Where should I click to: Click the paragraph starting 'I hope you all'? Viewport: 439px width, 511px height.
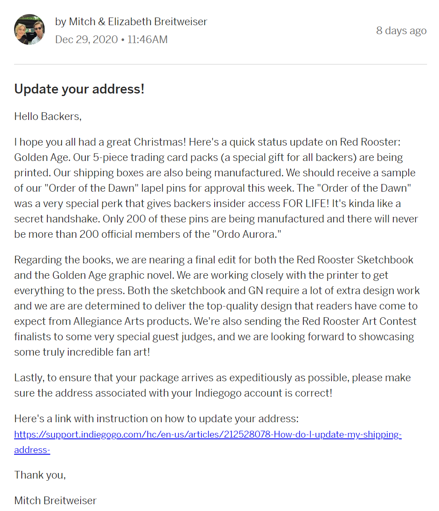(216, 188)
